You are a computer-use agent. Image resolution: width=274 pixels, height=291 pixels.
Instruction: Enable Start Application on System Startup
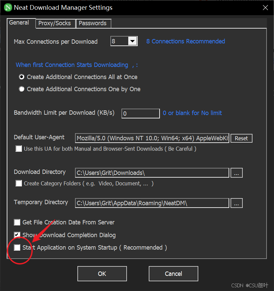click(x=17, y=248)
